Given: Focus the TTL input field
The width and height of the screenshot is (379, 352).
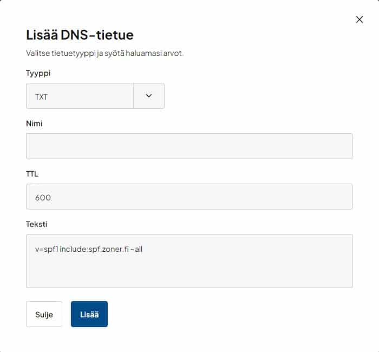Looking at the screenshot, I should [190, 197].
